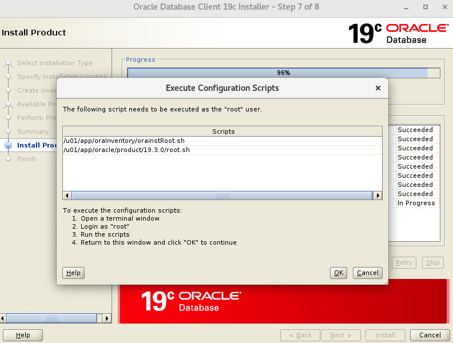
Task: Select the Select Installation Type step
Action: point(54,63)
